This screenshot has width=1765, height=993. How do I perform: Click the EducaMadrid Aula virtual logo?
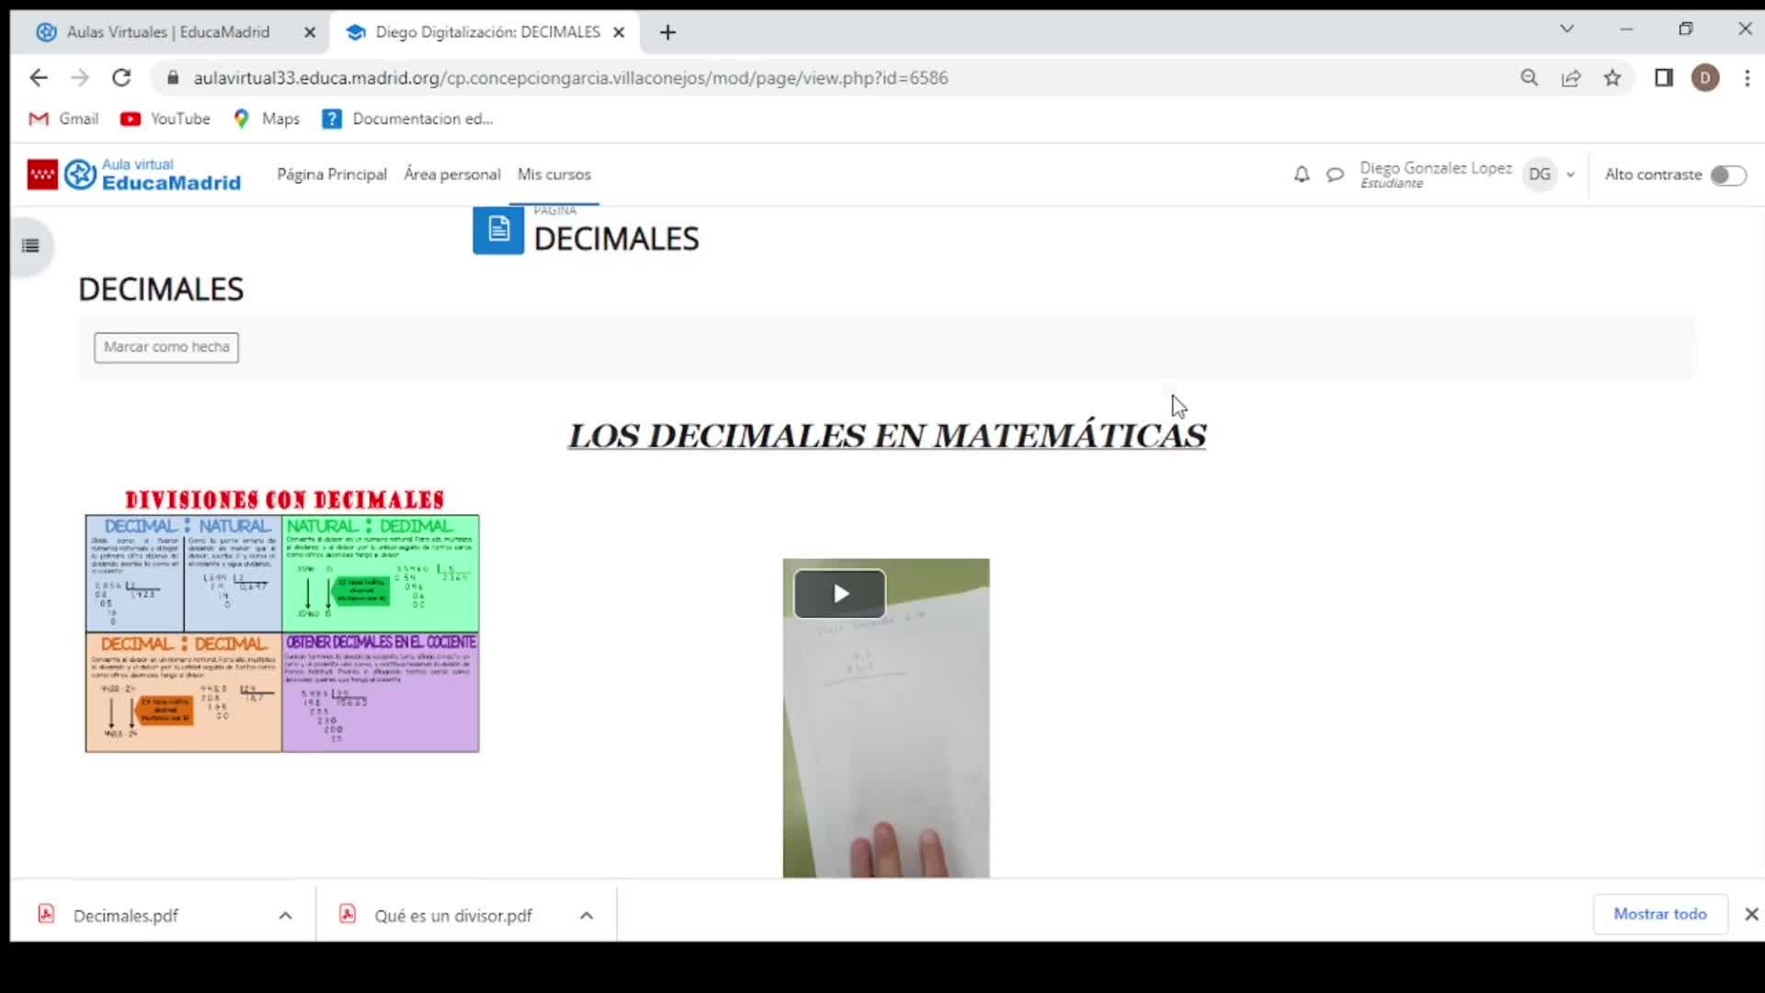[x=134, y=175]
